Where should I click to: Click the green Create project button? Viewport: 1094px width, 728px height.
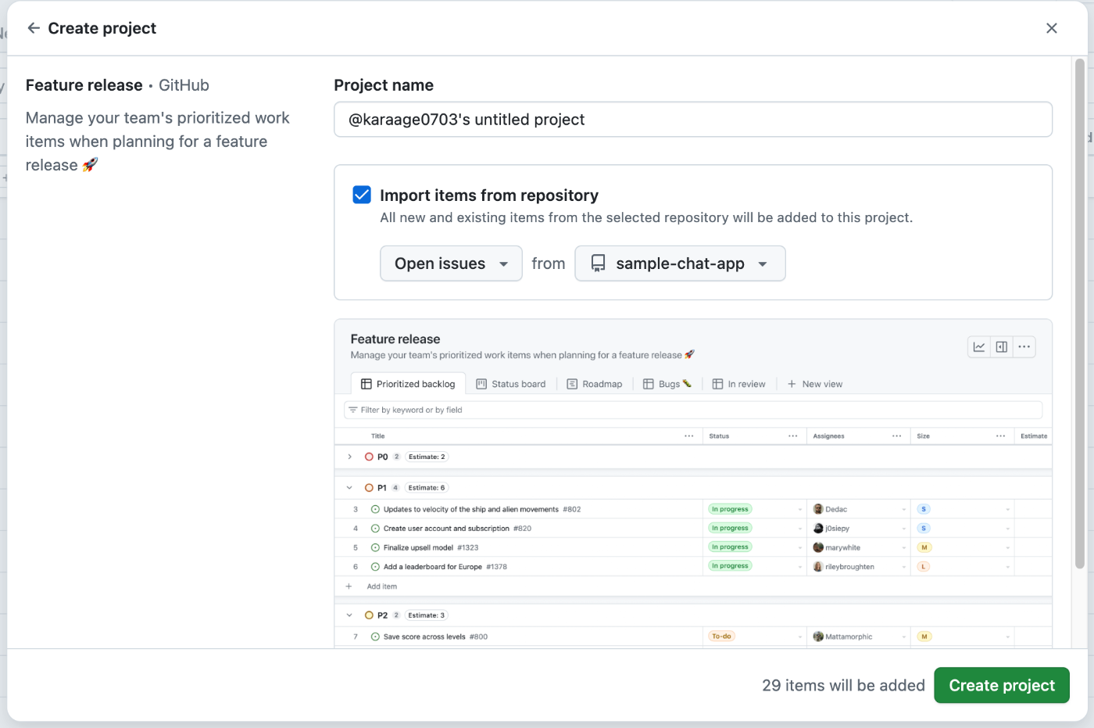pyautogui.click(x=1001, y=686)
